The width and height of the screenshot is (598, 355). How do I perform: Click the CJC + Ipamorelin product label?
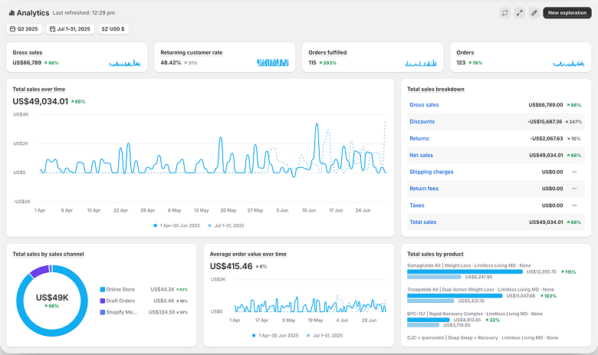(x=482, y=338)
